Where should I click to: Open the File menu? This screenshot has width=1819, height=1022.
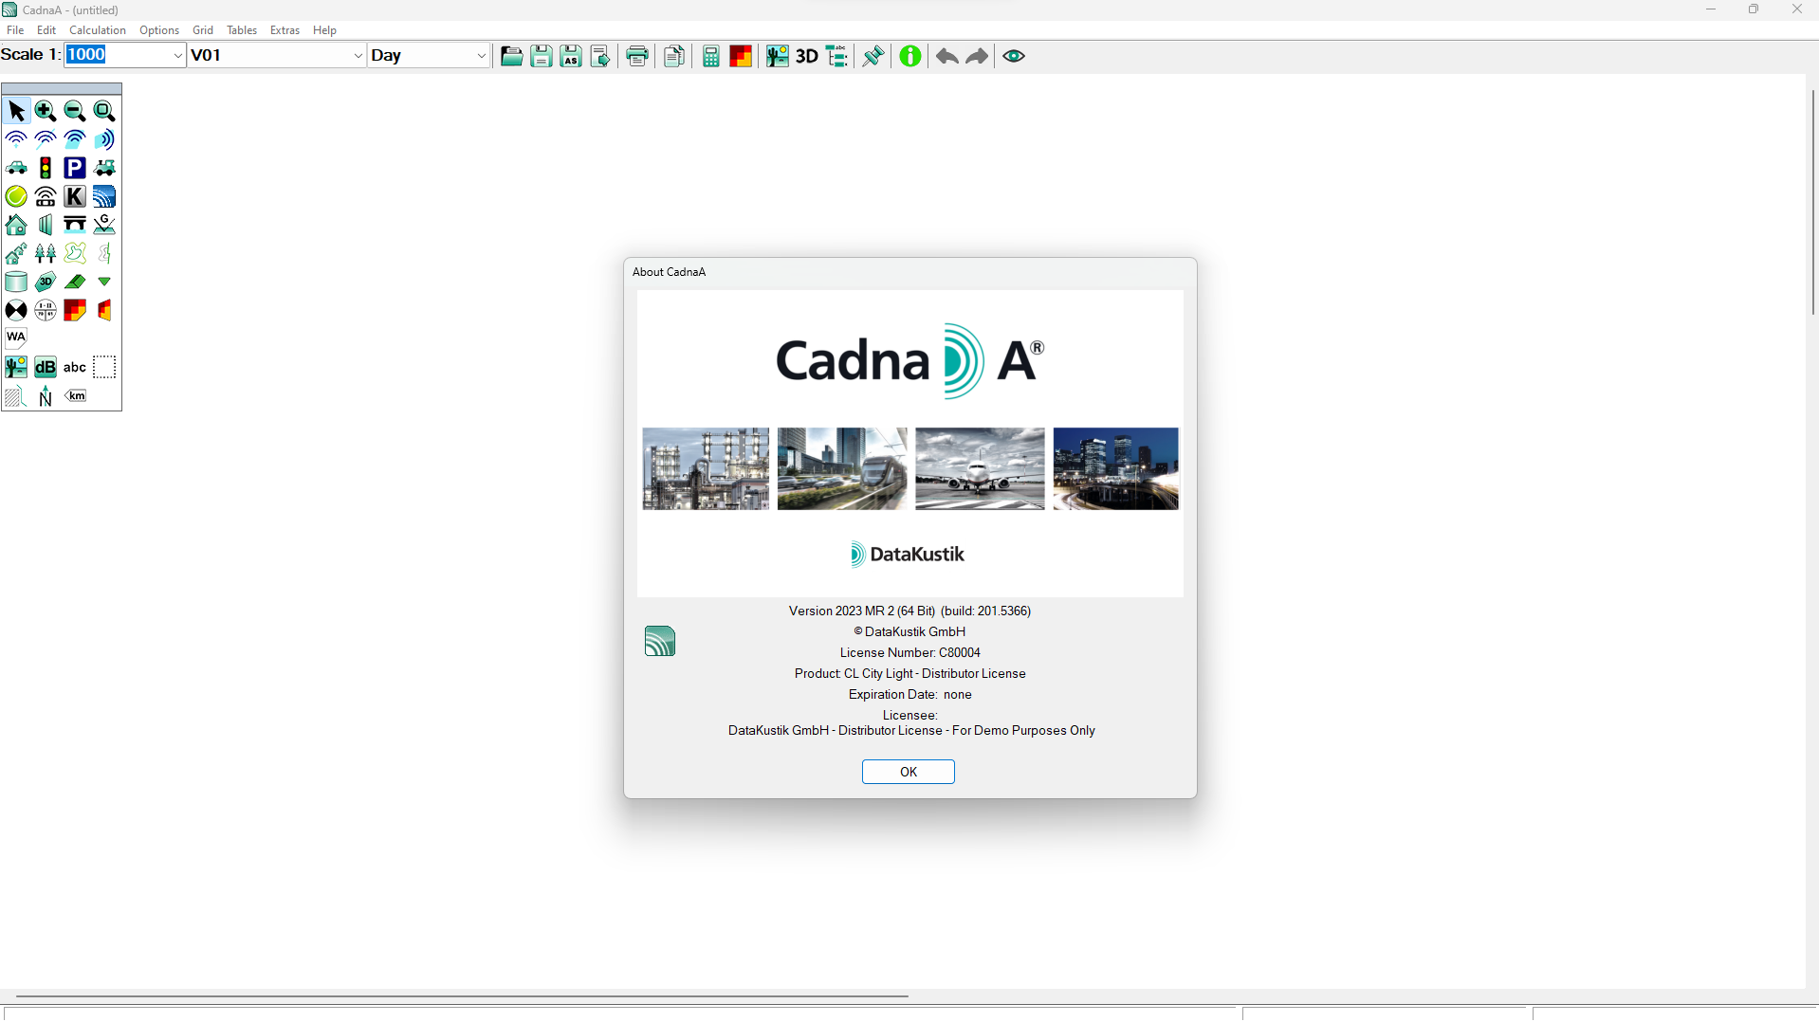[x=15, y=30]
